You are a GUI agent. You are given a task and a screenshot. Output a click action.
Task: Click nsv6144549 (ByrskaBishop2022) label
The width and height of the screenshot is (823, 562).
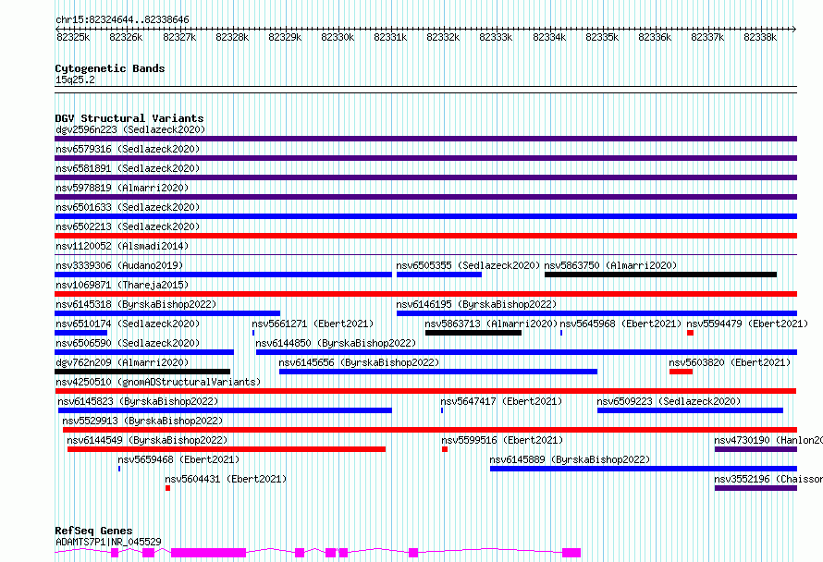(x=147, y=440)
